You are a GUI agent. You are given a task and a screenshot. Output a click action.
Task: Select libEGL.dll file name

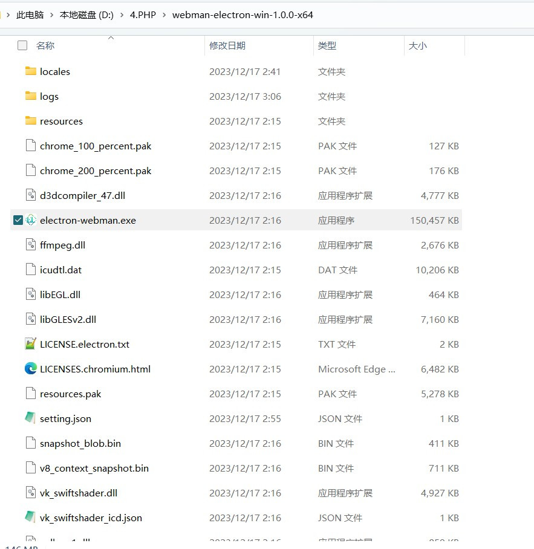[60, 295]
